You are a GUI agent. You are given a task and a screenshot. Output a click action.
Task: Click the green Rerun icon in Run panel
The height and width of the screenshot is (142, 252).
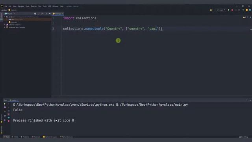[x=5, y=104]
